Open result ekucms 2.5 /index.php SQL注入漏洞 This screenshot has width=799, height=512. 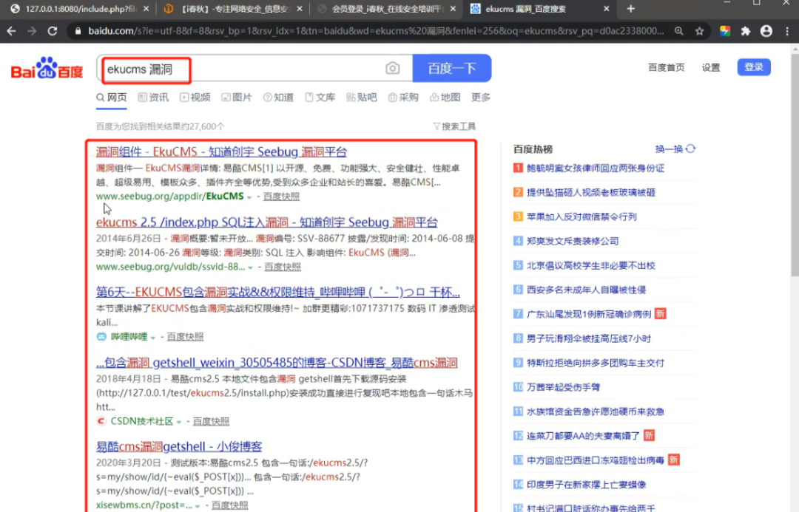(x=266, y=222)
